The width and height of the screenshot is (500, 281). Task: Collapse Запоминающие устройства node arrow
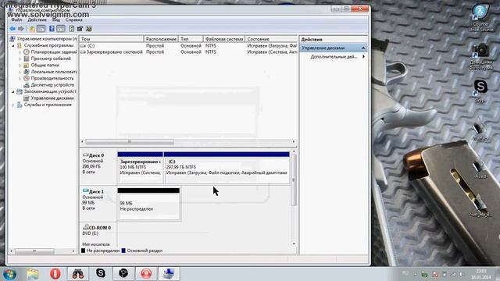[x=13, y=92]
